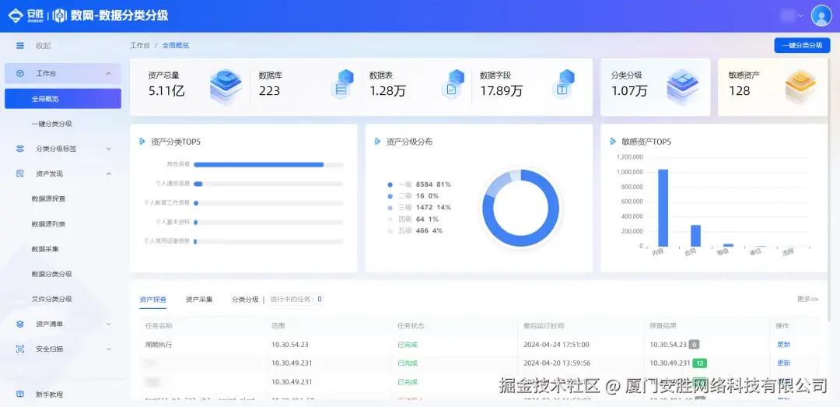Click 更新 for the 2024-04-20 13:59:56 row
Viewport: 840px width, 407px height.
[783, 363]
